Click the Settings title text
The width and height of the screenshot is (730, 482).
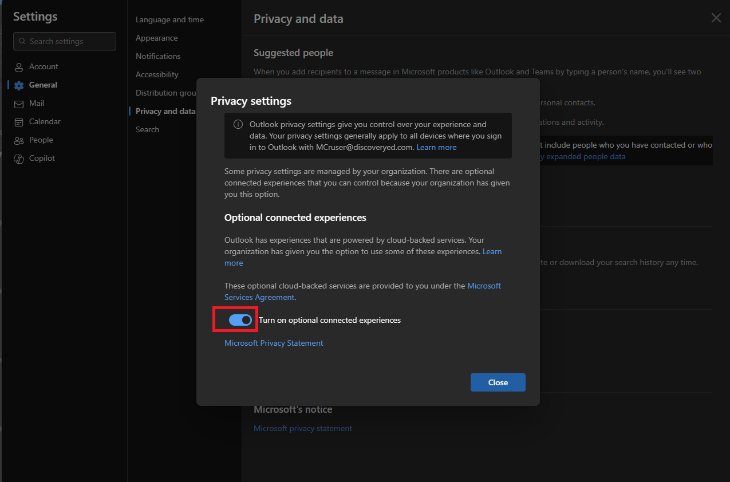pos(35,17)
